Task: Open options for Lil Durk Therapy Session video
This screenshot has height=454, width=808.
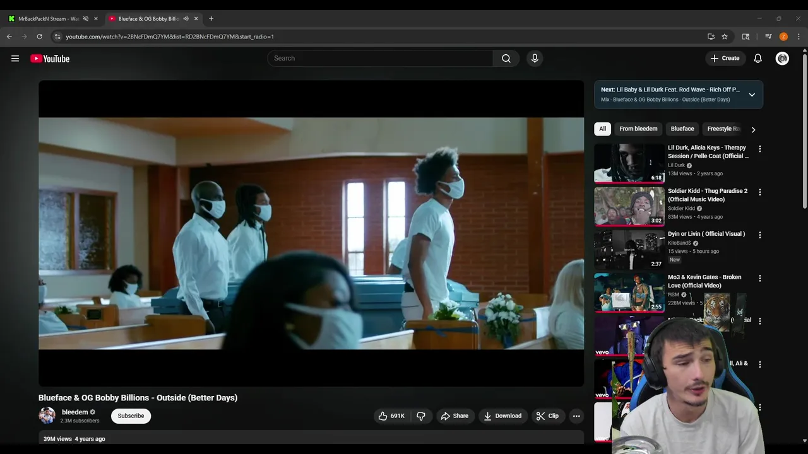Action: [759, 149]
